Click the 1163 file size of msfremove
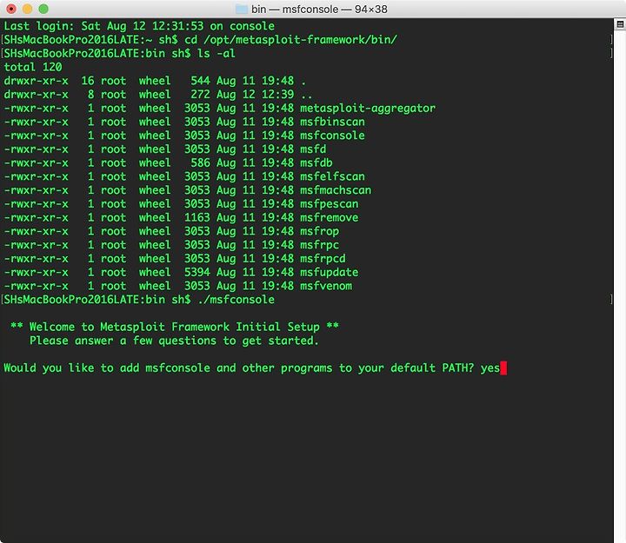Viewport: 626px width, 543px height. [197, 217]
